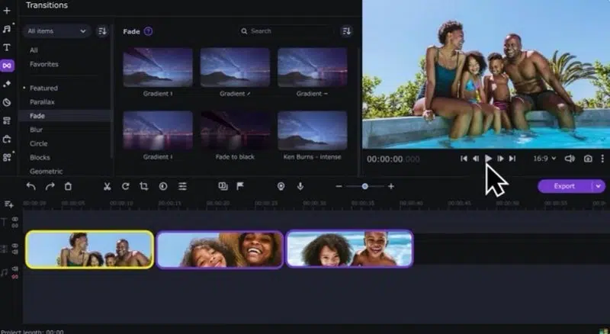Expand the 16:9 aspect ratio dropdown

(544, 159)
